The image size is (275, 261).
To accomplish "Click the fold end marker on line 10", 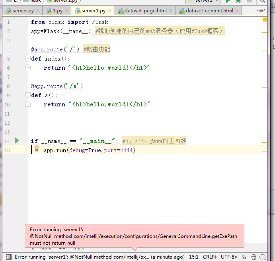I will [28, 104].
